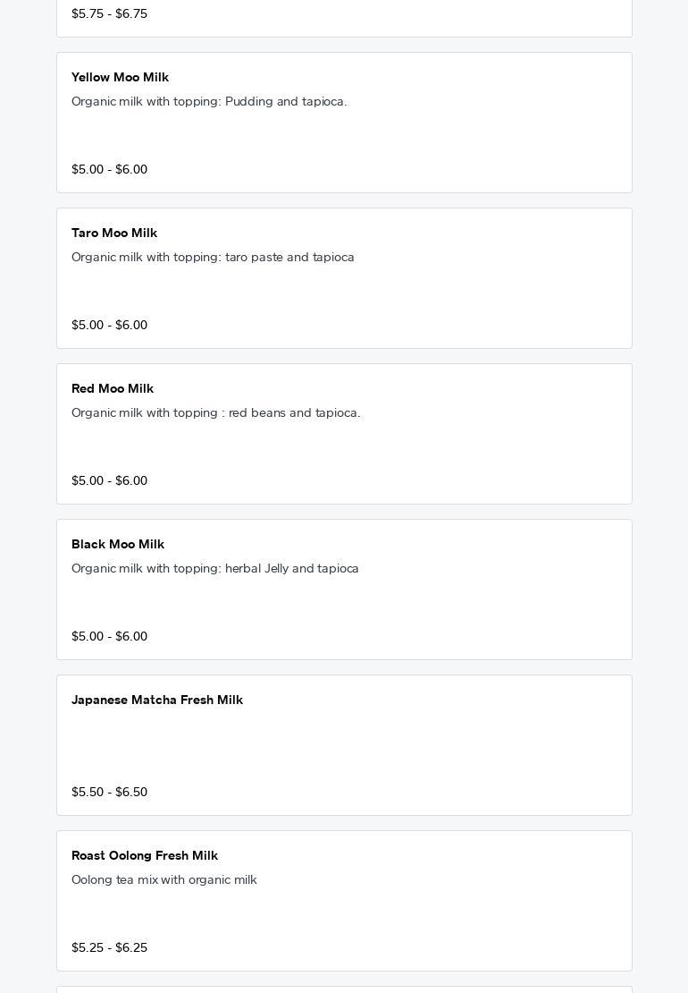The height and width of the screenshot is (993, 688).
Task: Click the red beans and tapioca description
Action: [x=215, y=413]
